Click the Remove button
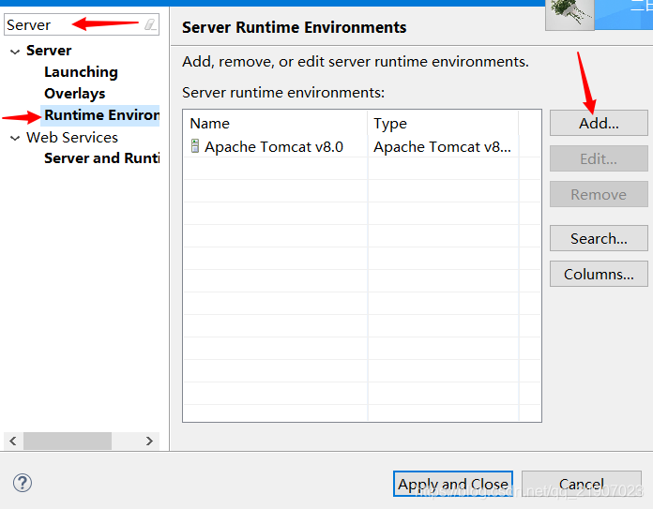Viewport: 653px width, 509px height. click(x=599, y=194)
